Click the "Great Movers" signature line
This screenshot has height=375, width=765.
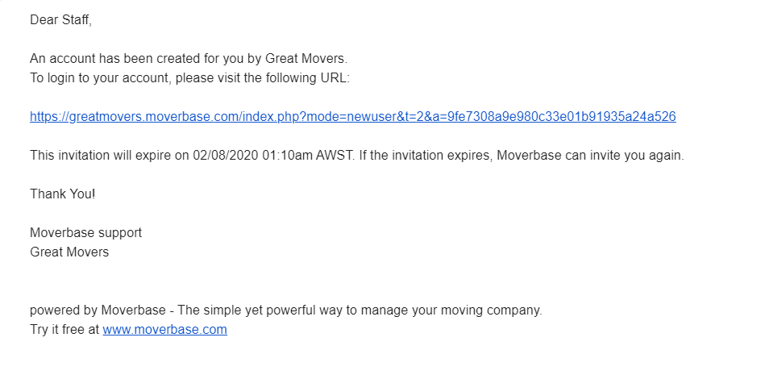[x=69, y=252]
